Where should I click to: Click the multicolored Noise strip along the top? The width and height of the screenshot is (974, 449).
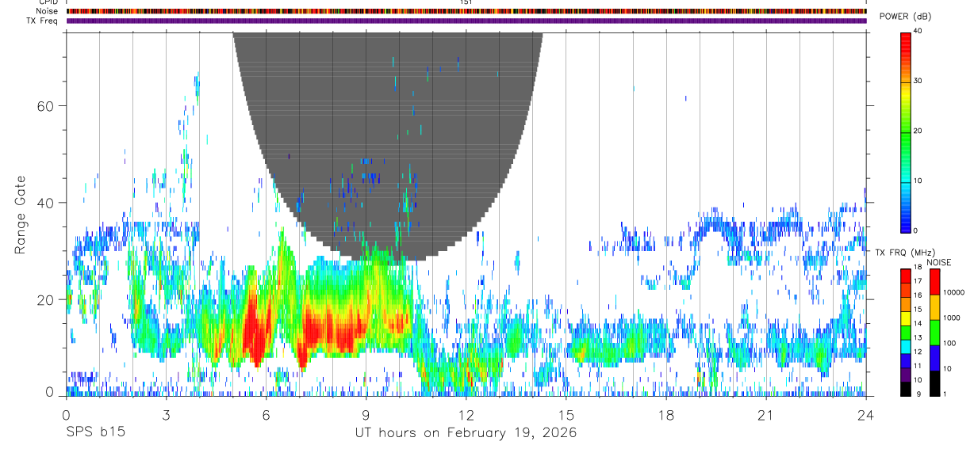(x=466, y=11)
